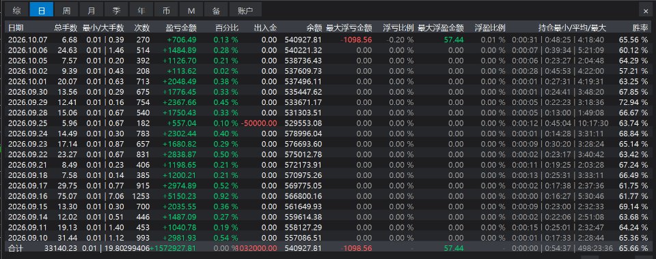656x259 pixels.
Task: Open the M tab
Action: [191, 10]
